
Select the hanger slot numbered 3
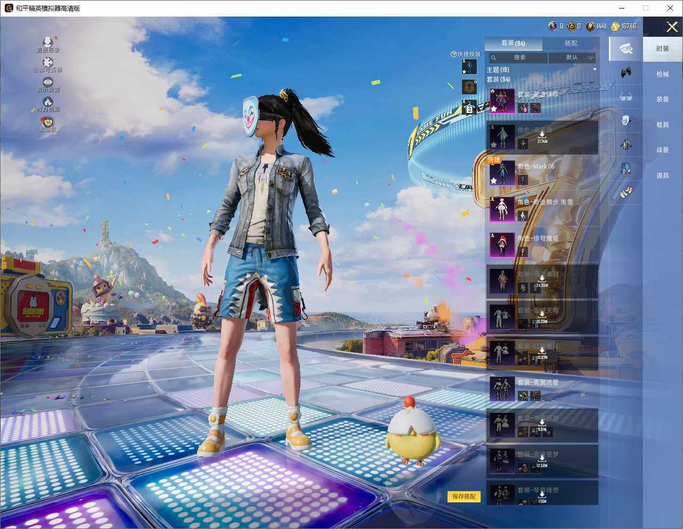tap(469, 107)
